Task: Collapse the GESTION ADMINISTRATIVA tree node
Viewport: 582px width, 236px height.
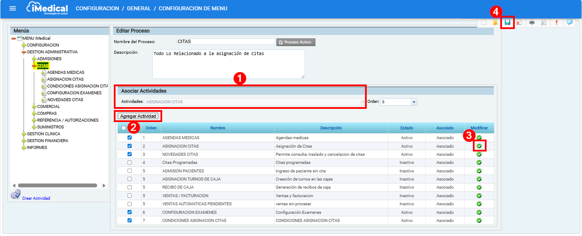Action: click(24, 52)
